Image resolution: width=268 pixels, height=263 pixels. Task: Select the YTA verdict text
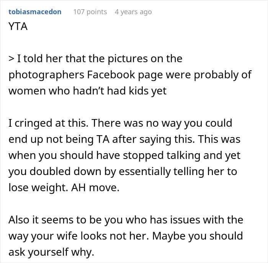(x=18, y=26)
